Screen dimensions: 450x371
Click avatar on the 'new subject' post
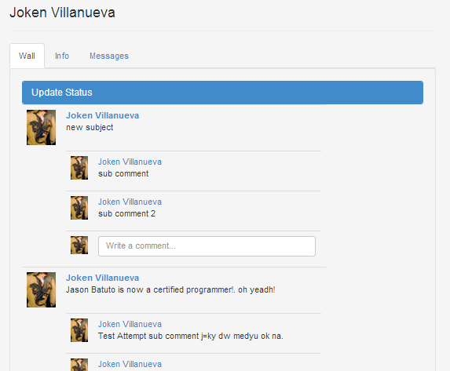41,127
